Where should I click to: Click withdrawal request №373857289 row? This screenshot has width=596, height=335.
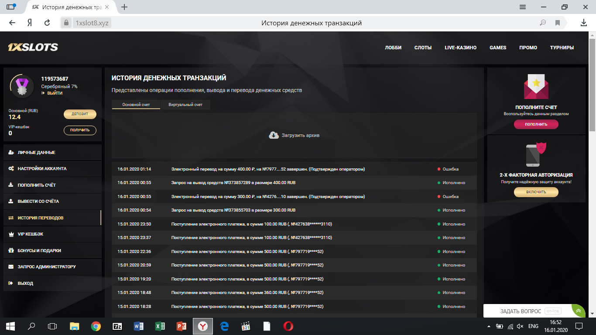pyautogui.click(x=295, y=183)
